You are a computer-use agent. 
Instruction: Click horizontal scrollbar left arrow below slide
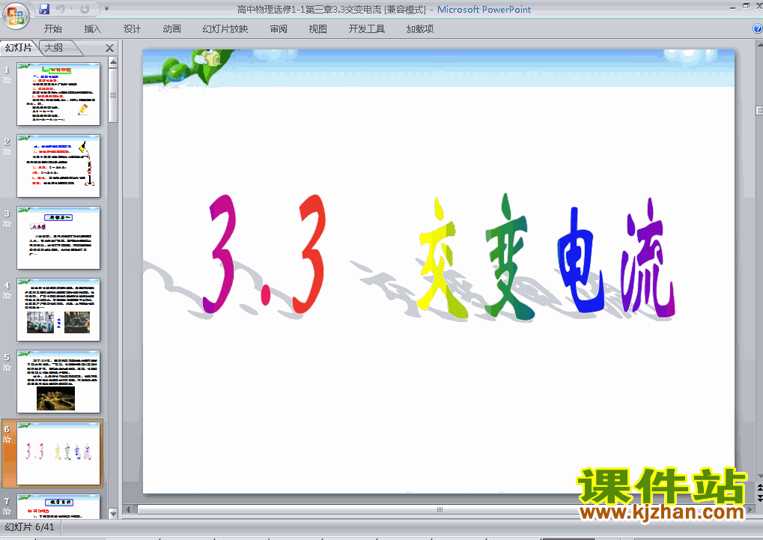point(129,509)
